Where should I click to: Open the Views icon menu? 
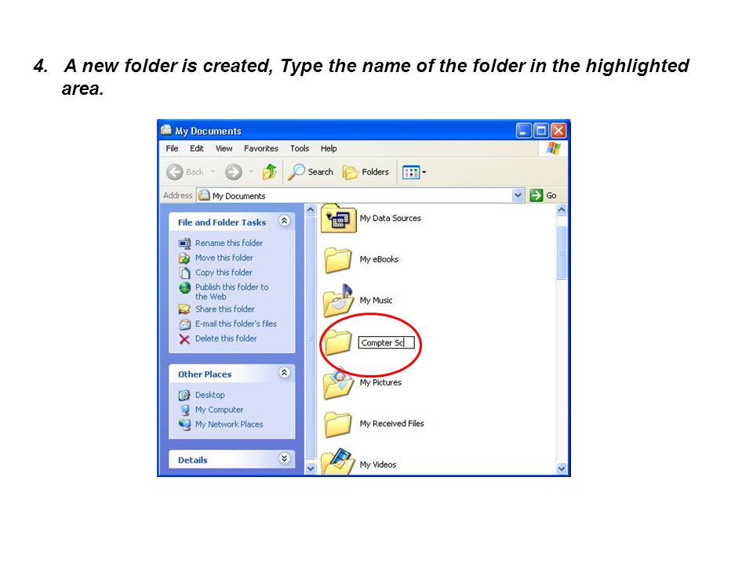click(411, 172)
